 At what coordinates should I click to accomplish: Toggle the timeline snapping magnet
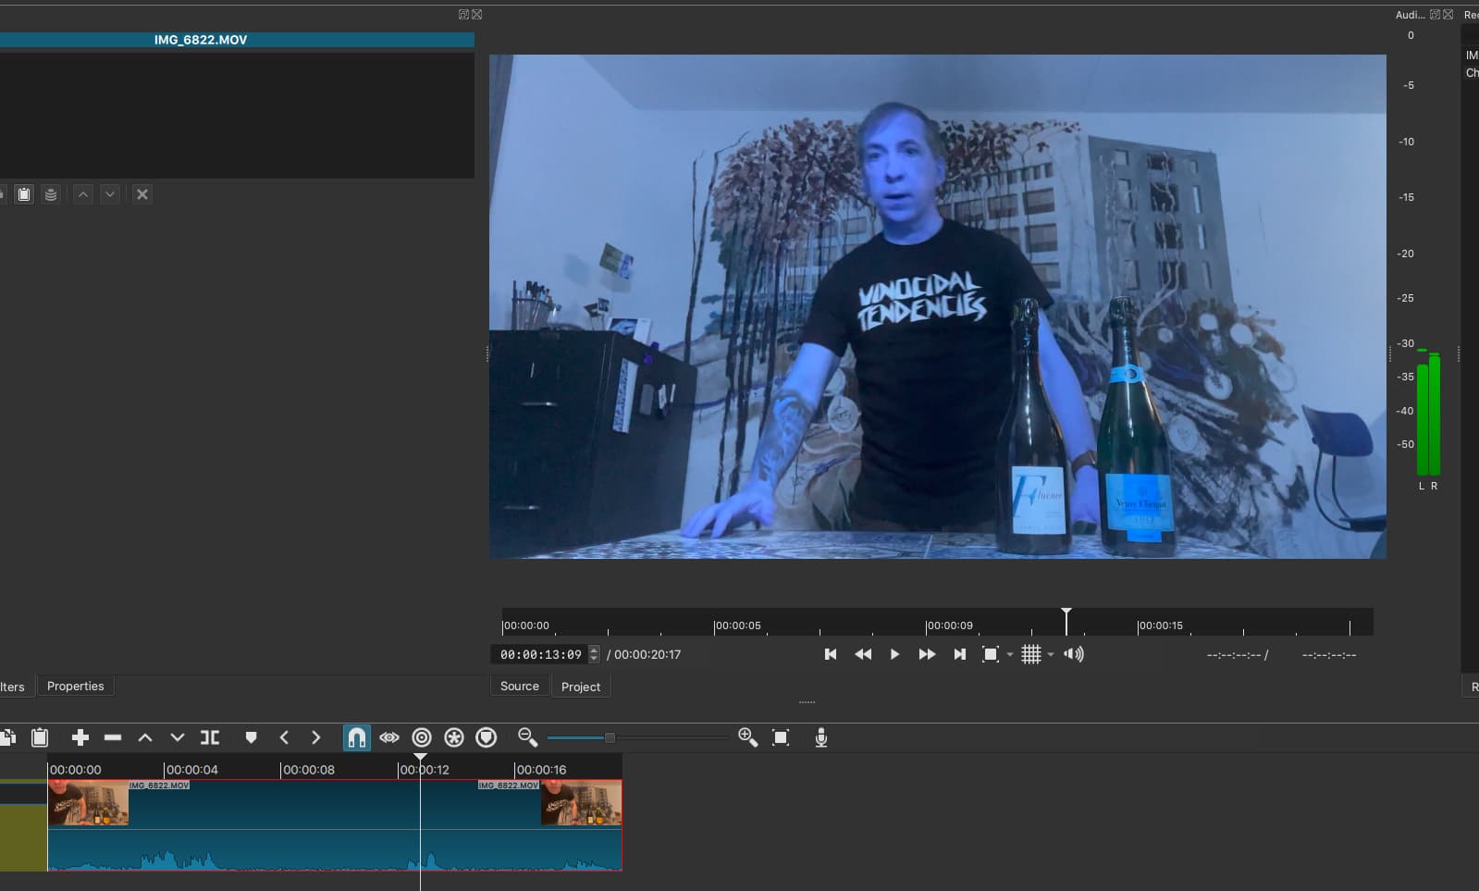coord(356,737)
